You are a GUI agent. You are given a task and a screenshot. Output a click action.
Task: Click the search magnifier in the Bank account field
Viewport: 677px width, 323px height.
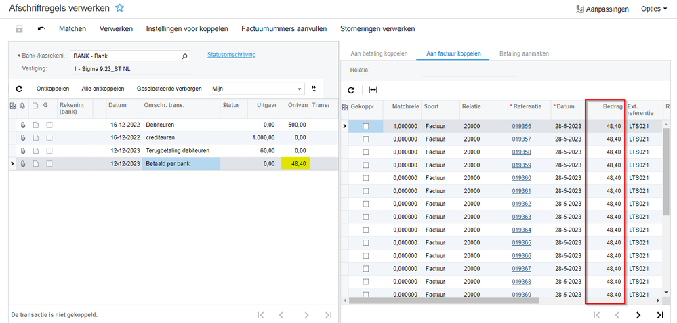[184, 56]
